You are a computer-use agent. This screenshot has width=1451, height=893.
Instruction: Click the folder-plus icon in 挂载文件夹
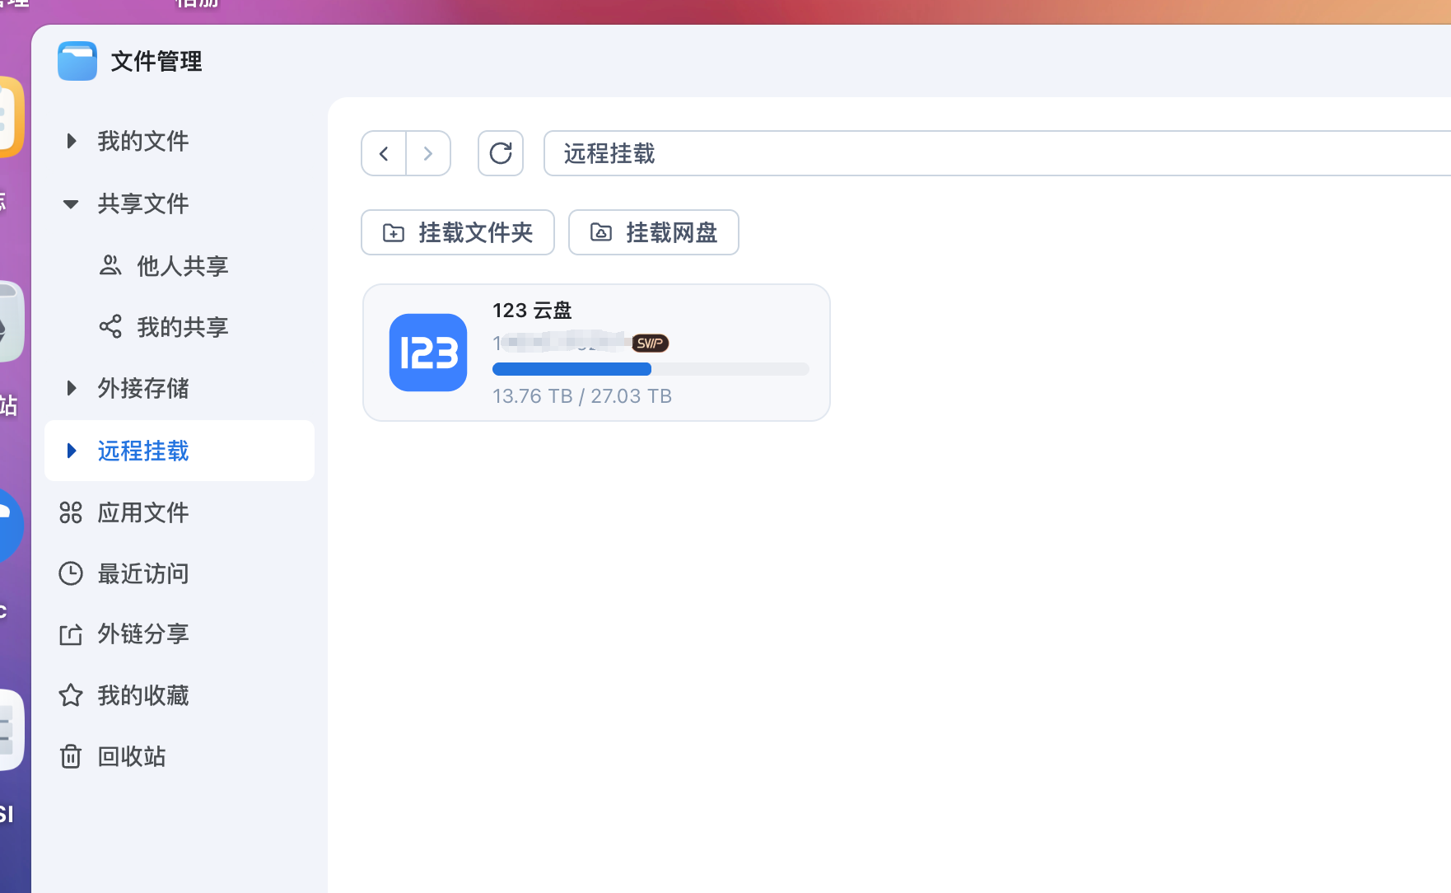click(394, 232)
